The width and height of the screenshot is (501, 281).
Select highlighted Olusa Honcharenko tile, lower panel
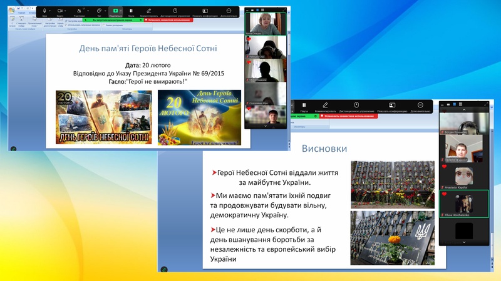[464, 204]
